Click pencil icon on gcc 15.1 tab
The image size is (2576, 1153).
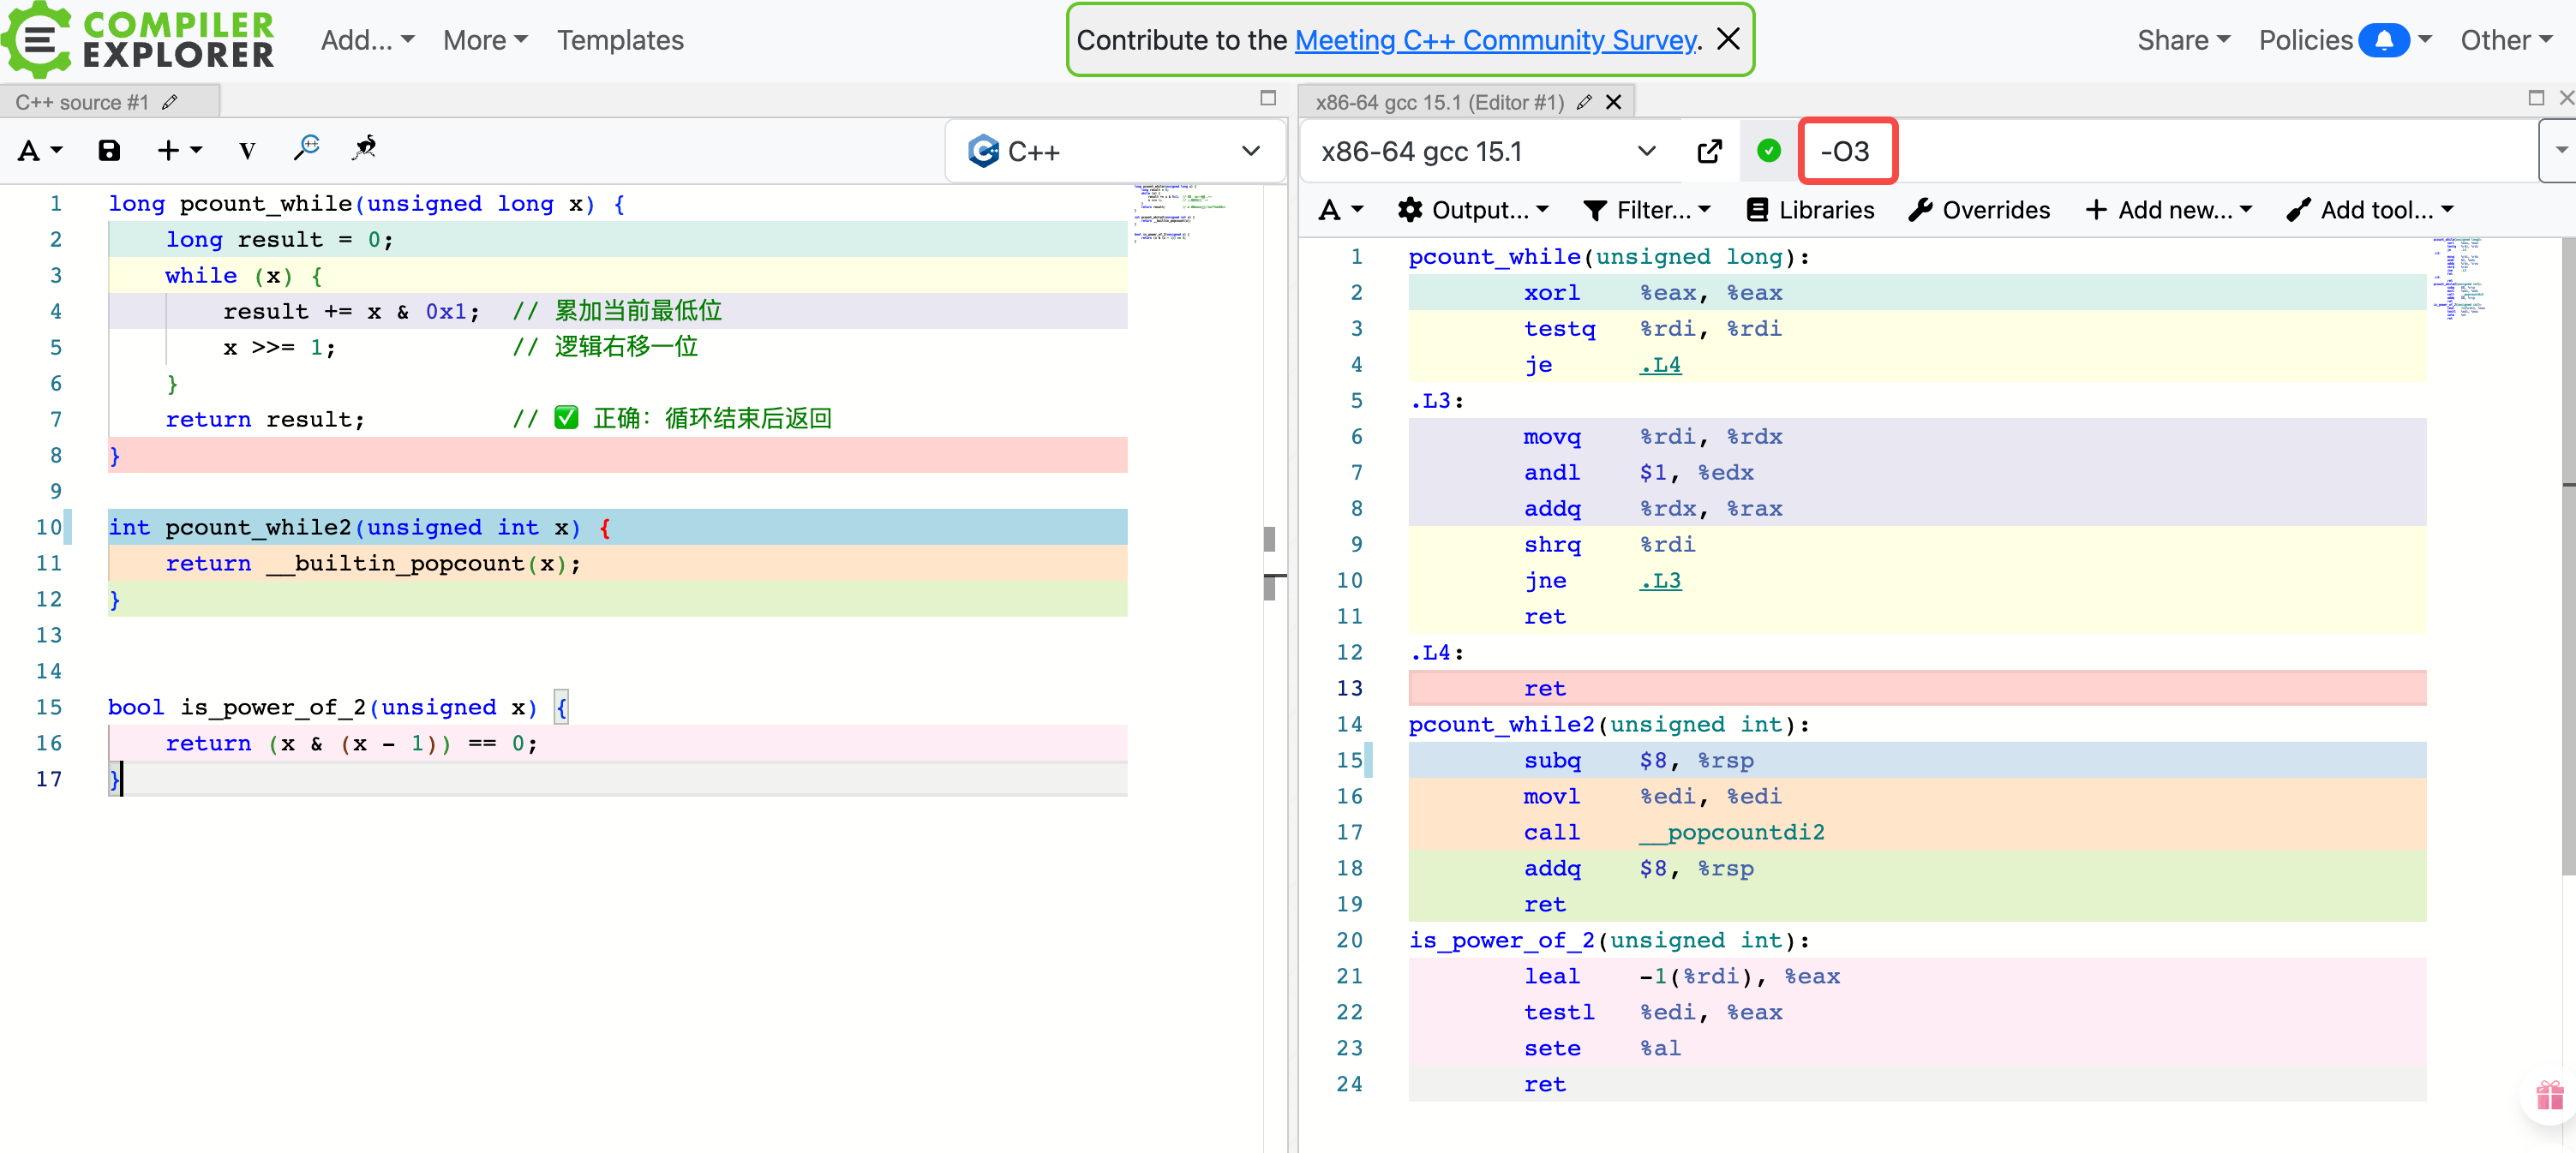[1583, 102]
